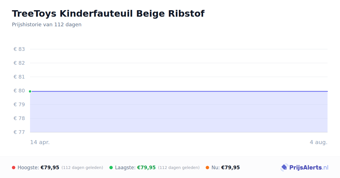Screen dimensions: 340x178
Task: Click the Nu current price €79,95
Action: pos(230,168)
